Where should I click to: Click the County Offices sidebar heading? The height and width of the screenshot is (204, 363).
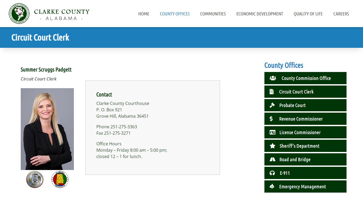tap(284, 65)
